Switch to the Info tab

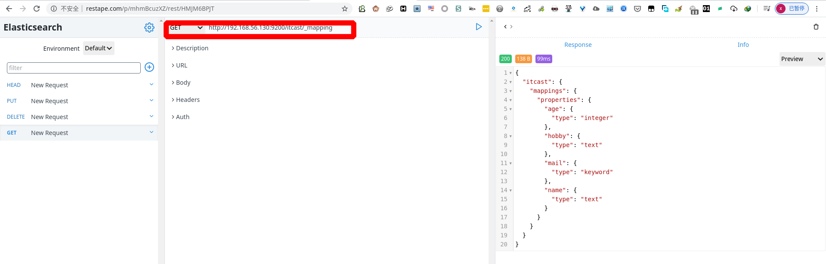(743, 45)
